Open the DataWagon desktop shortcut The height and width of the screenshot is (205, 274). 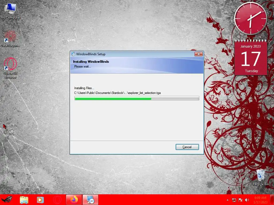pos(10,39)
